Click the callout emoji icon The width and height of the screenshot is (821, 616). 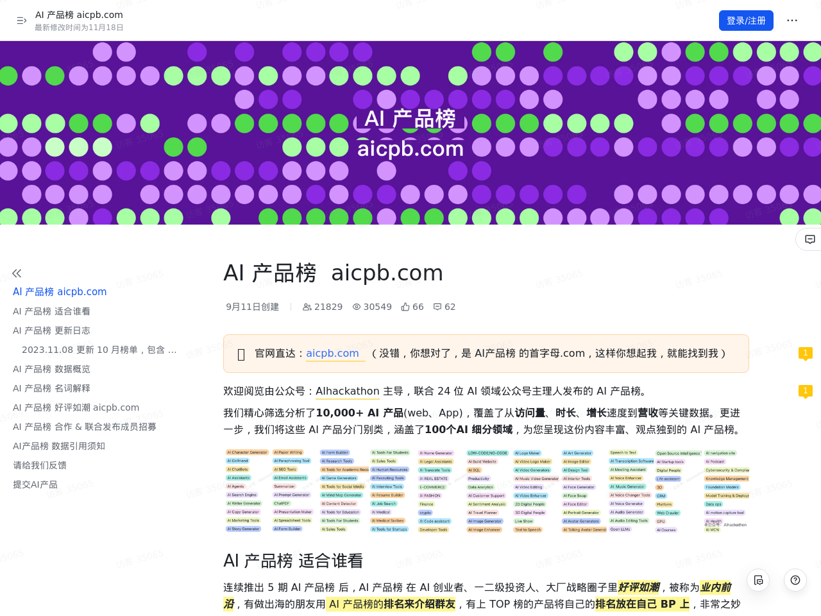(241, 354)
